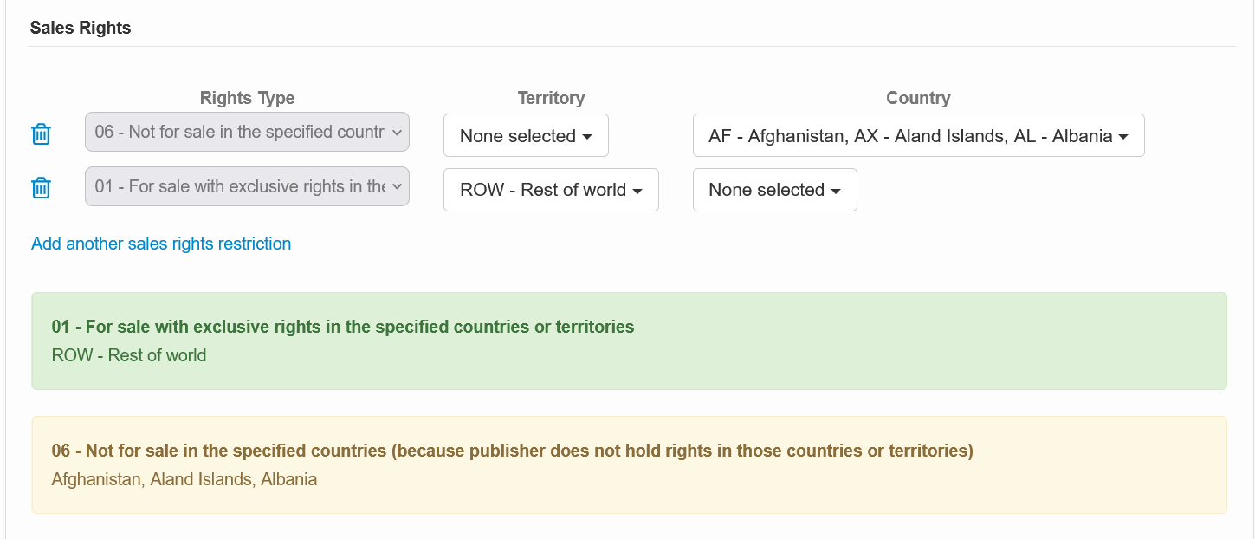Viewport: 1255px width, 539px height.
Task: Click ROW - Rest of world text in green box
Action: pos(129,355)
